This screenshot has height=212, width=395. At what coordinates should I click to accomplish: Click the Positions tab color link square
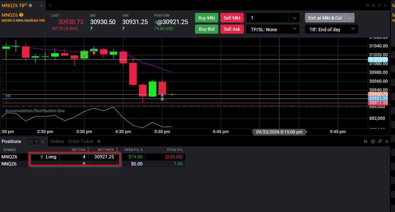(30, 142)
